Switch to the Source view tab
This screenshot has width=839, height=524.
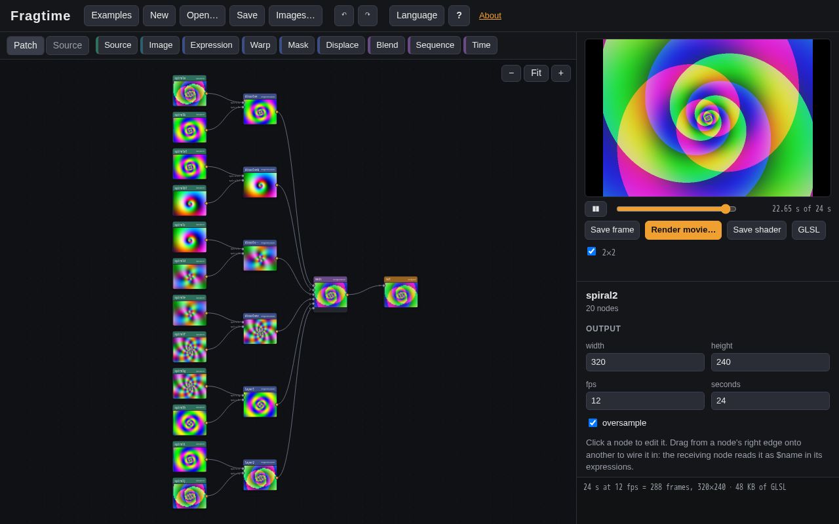point(68,45)
